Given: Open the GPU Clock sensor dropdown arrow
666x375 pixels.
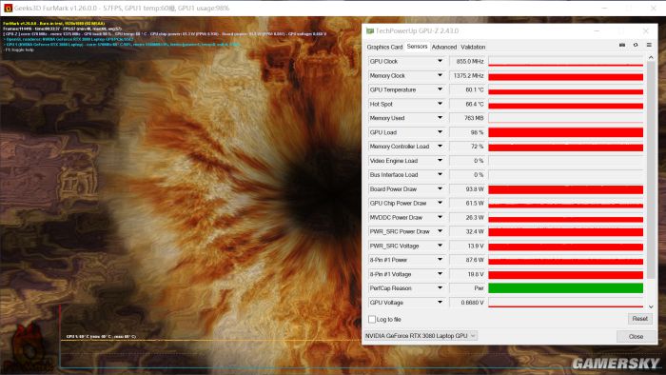Looking at the screenshot, I should click(440, 61).
